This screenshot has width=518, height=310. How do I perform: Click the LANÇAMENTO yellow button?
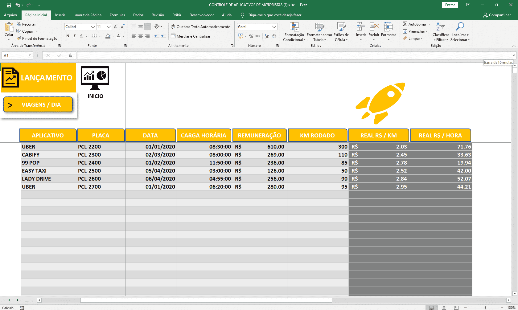[39, 78]
